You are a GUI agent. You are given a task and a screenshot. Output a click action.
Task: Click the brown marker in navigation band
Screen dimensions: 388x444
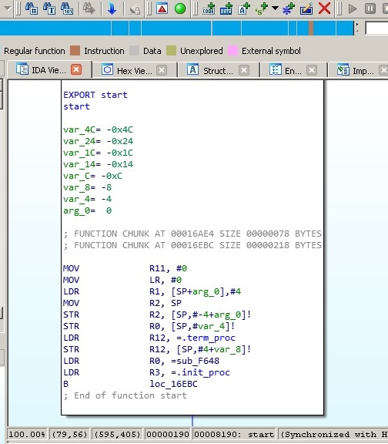tap(311, 29)
